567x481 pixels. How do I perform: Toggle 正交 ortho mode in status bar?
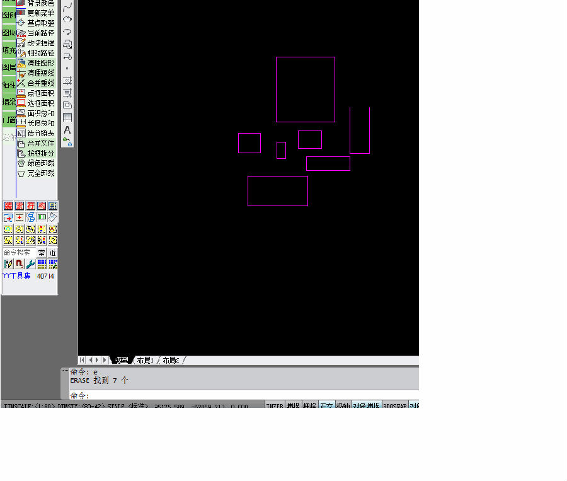tap(326, 406)
